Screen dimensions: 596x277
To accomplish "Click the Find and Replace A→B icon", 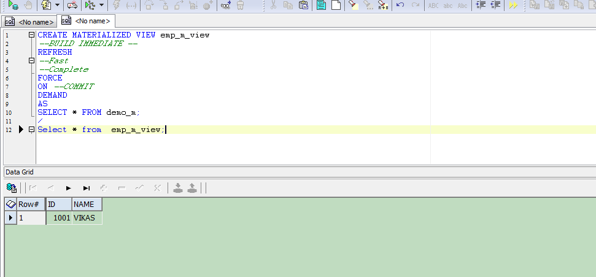I will point(383,5).
